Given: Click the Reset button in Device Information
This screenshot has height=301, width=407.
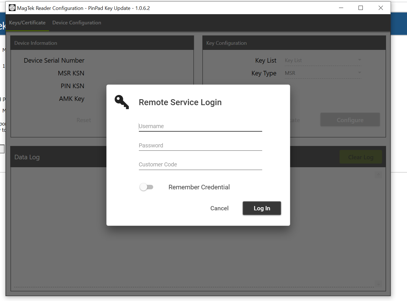Looking at the screenshot, I should (84, 120).
